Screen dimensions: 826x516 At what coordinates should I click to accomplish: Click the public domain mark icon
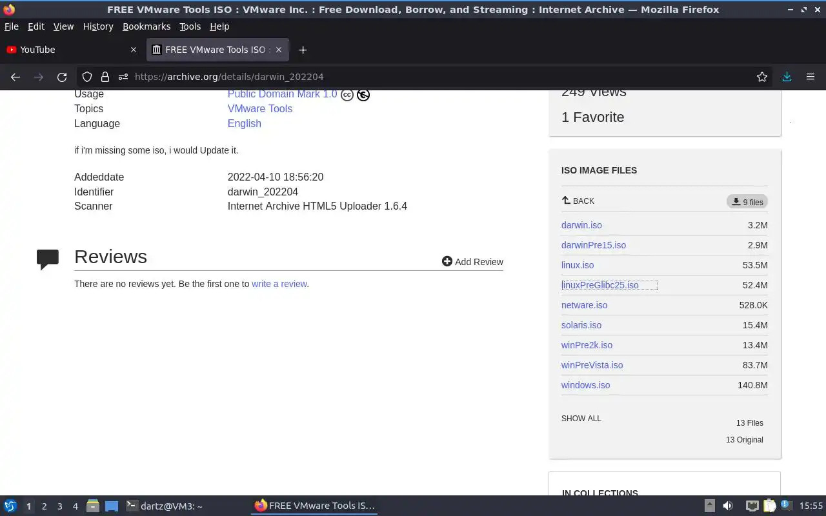[x=363, y=95]
